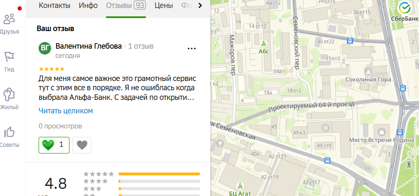The width and height of the screenshot is (419, 196).
Task: Click the five-star rating of the review
Action: click(52, 69)
